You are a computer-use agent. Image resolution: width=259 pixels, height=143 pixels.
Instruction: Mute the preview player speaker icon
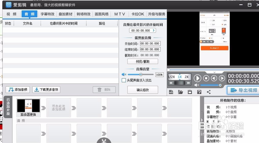(197, 85)
